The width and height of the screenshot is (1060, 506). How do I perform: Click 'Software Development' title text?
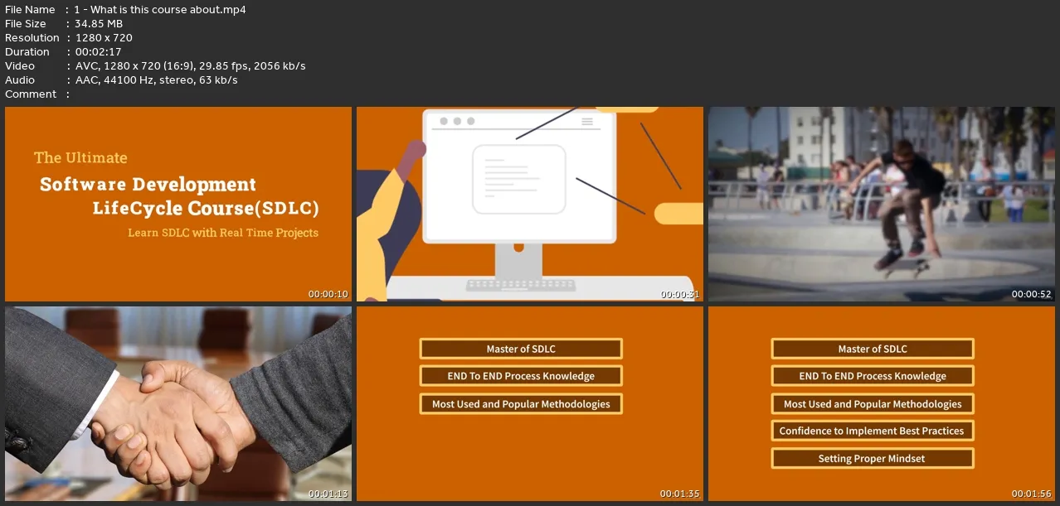pos(148,184)
